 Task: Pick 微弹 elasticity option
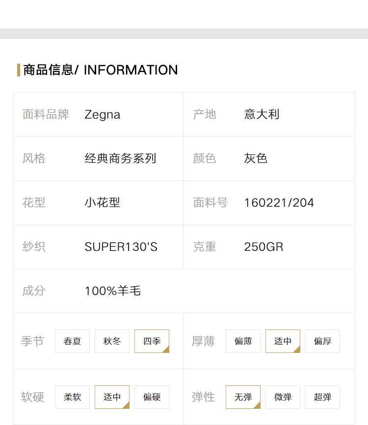click(x=283, y=397)
